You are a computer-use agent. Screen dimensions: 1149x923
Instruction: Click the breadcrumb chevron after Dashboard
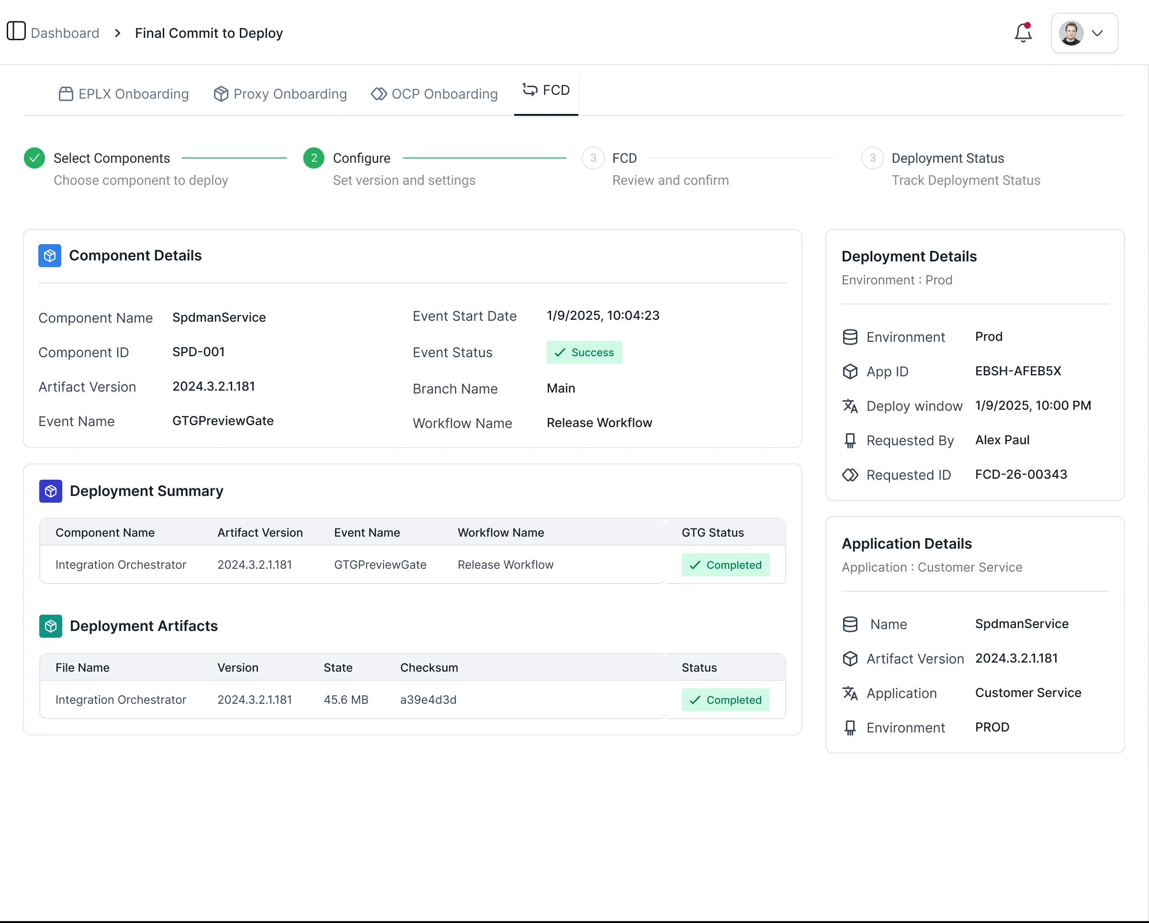coord(118,33)
